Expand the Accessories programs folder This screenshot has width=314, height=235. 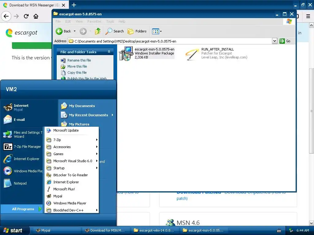pyautogui.click(x=71, y=147)
